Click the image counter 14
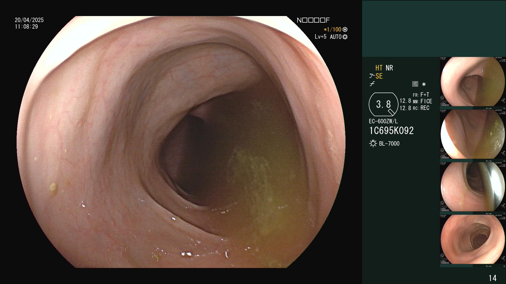This screenshot has height=284, width=506. 493,278
